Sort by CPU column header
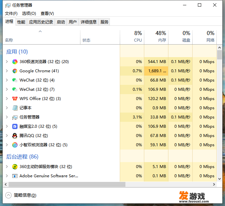 pyautogui.click(x=132, y=37)
